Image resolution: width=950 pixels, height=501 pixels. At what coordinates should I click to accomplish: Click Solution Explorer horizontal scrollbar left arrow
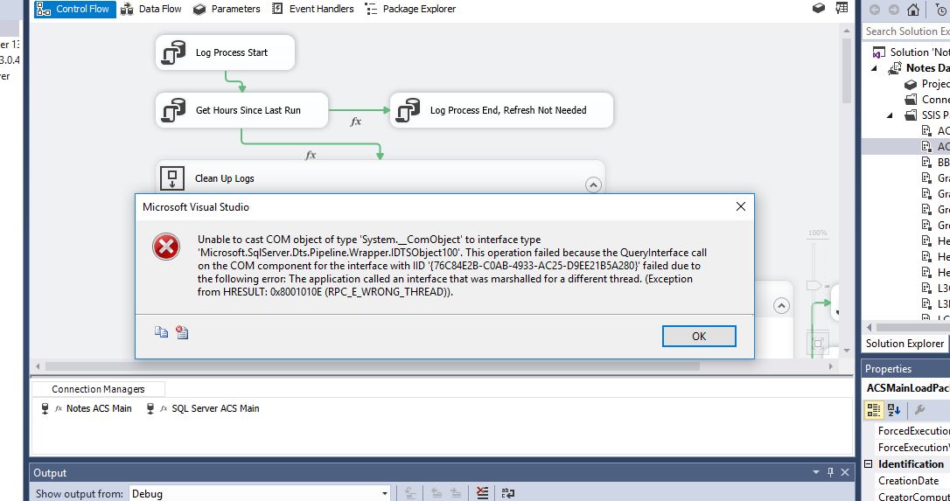[870, 327]
